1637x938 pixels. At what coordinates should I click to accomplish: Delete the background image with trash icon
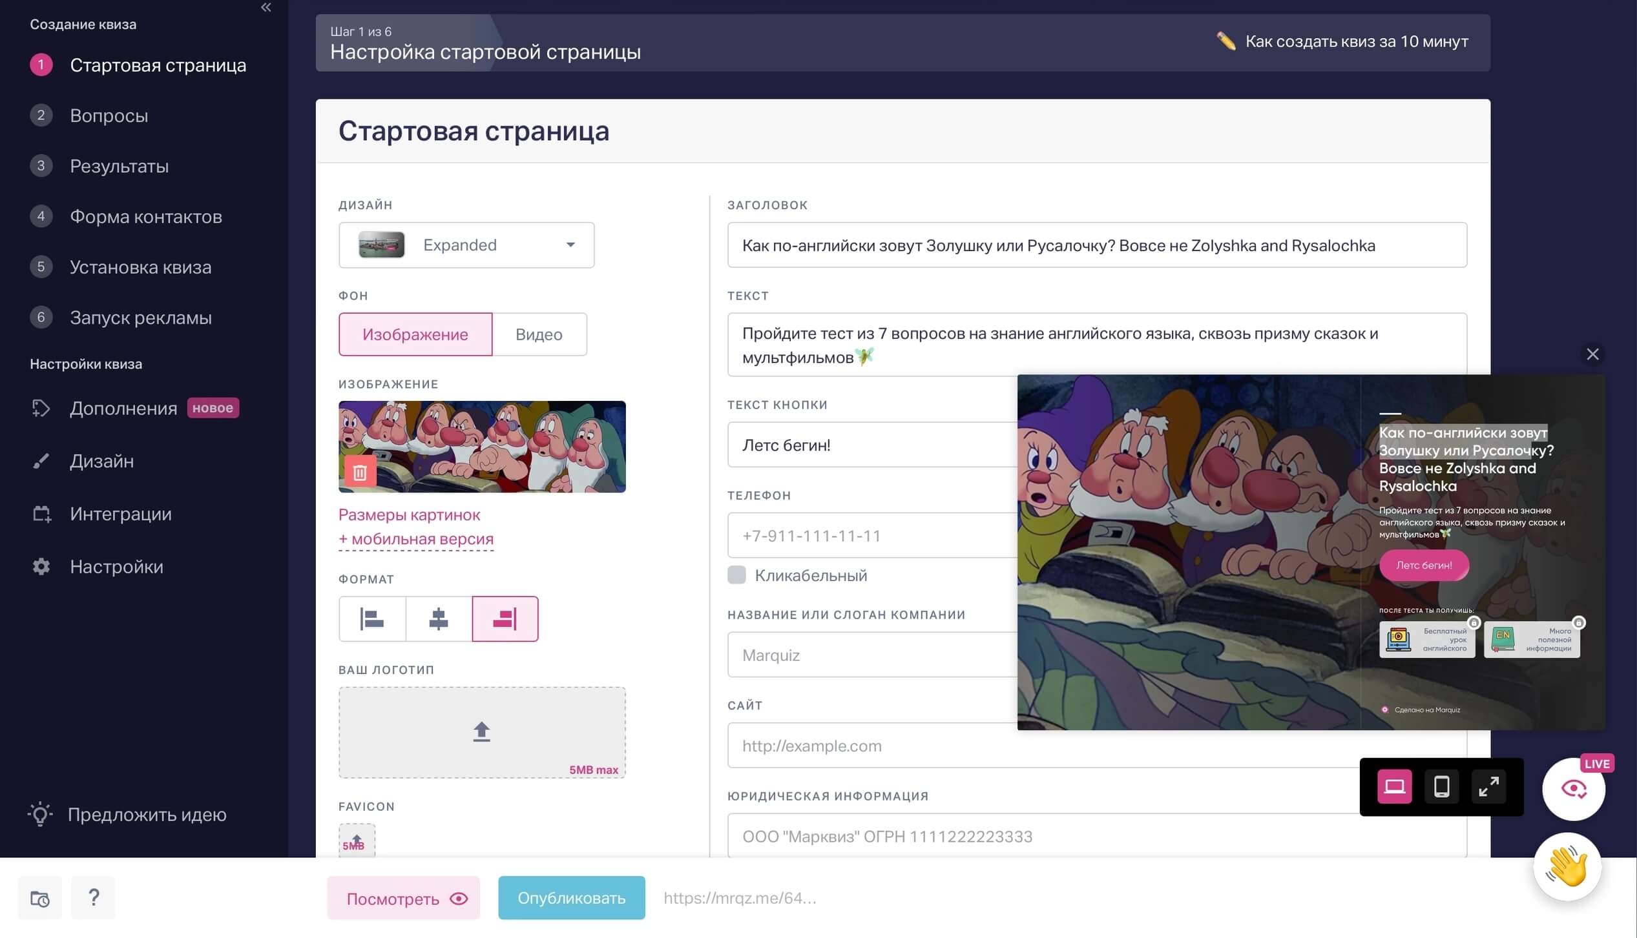click(360, 472)
